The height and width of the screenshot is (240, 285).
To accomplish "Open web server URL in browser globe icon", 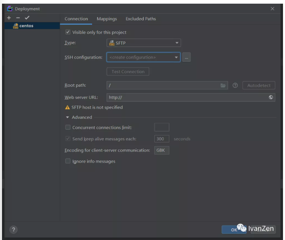I will [271, 97].
